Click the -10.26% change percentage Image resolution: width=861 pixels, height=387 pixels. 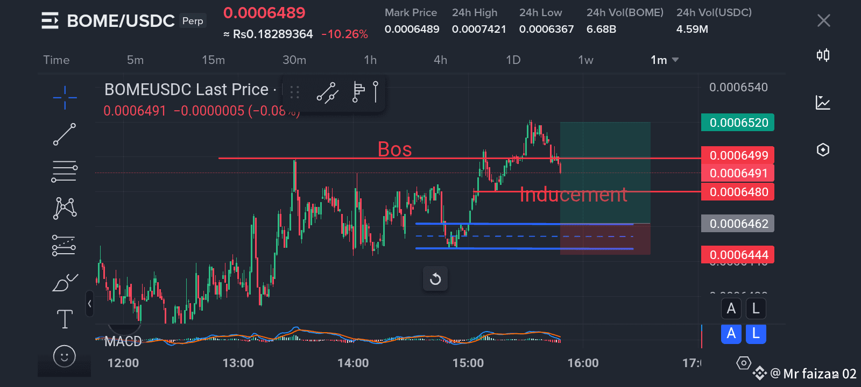[x=344, y=34]
